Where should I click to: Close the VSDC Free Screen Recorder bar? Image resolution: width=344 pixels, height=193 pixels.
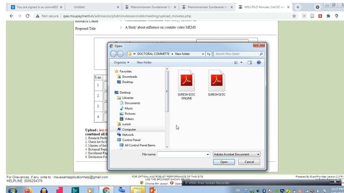click(335, 182)
